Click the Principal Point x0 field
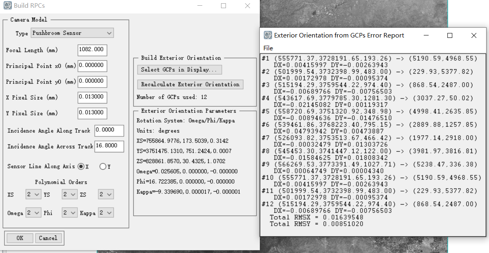Viewport: 489px width, 253px height. [92, 66]
